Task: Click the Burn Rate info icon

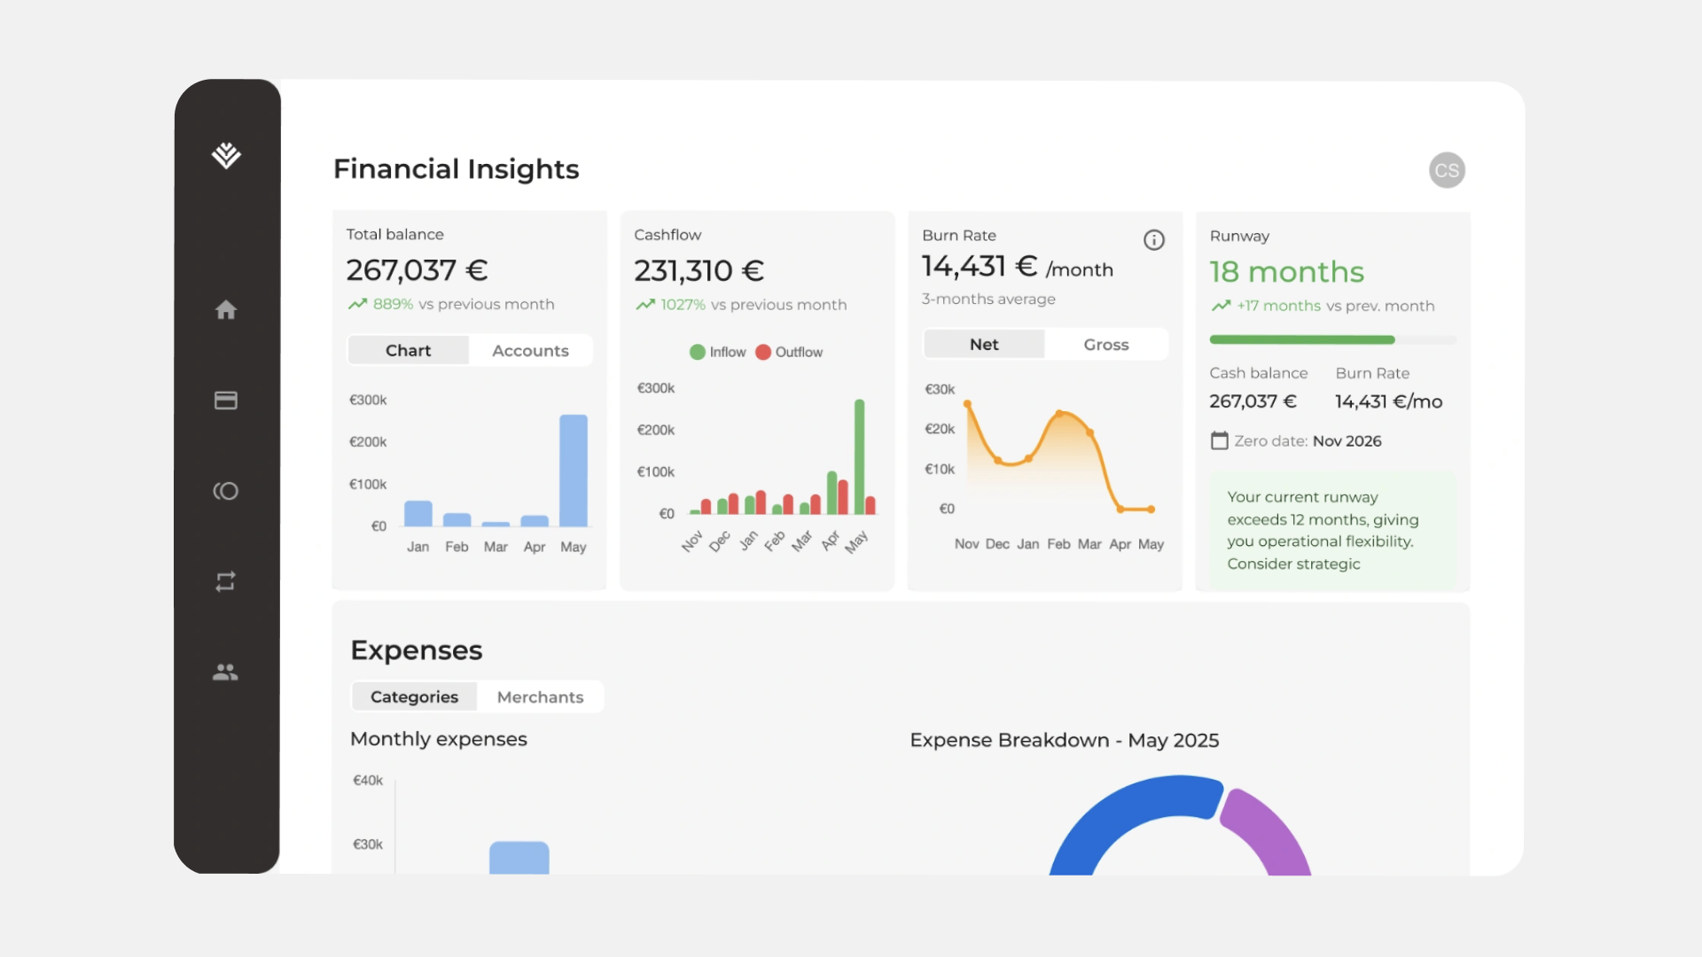Action: click(x=1153, y=240)
